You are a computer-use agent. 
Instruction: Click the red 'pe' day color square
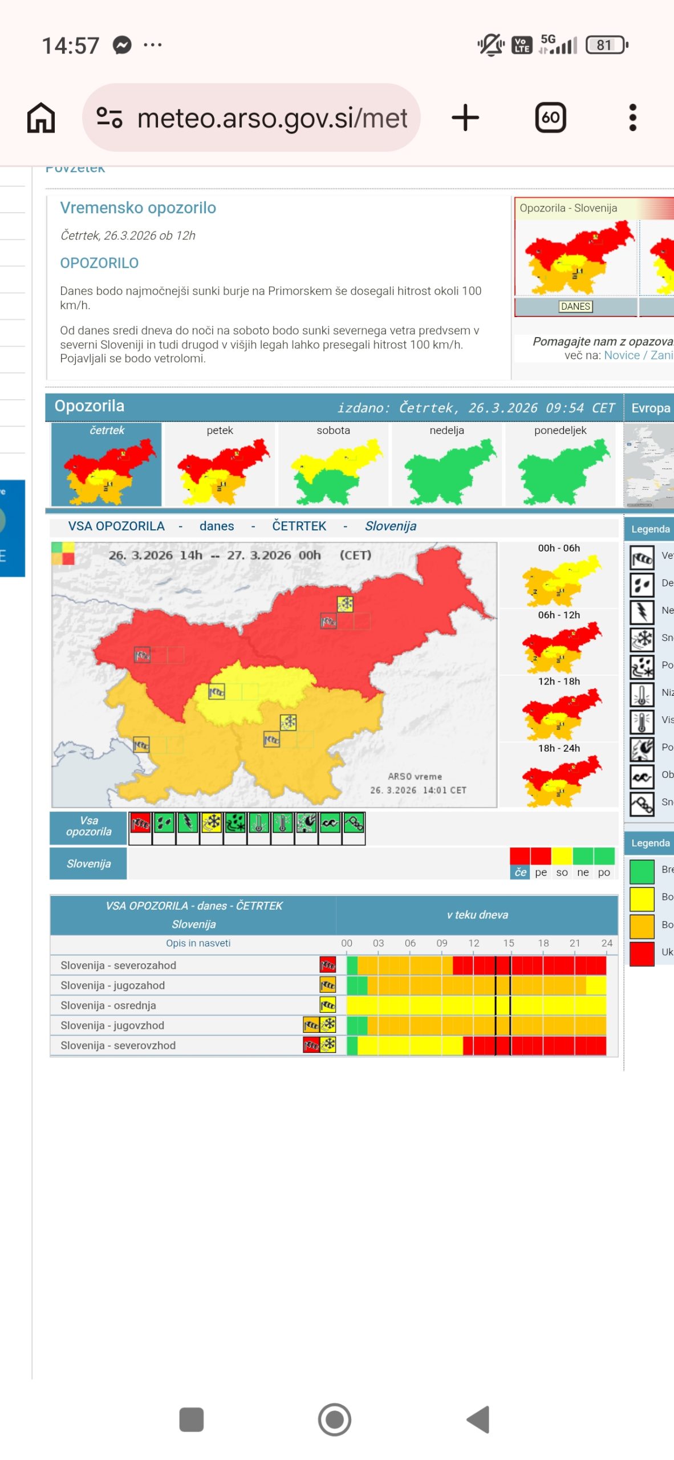(x=540, y=855)
